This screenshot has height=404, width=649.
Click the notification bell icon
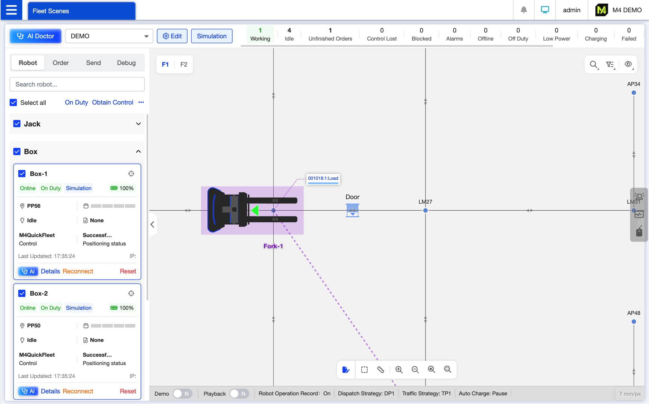524,10
